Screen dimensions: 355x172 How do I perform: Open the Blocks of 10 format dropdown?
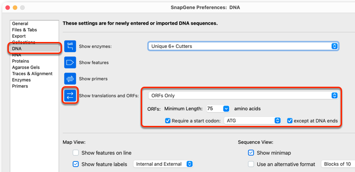[x=338, y=164]
